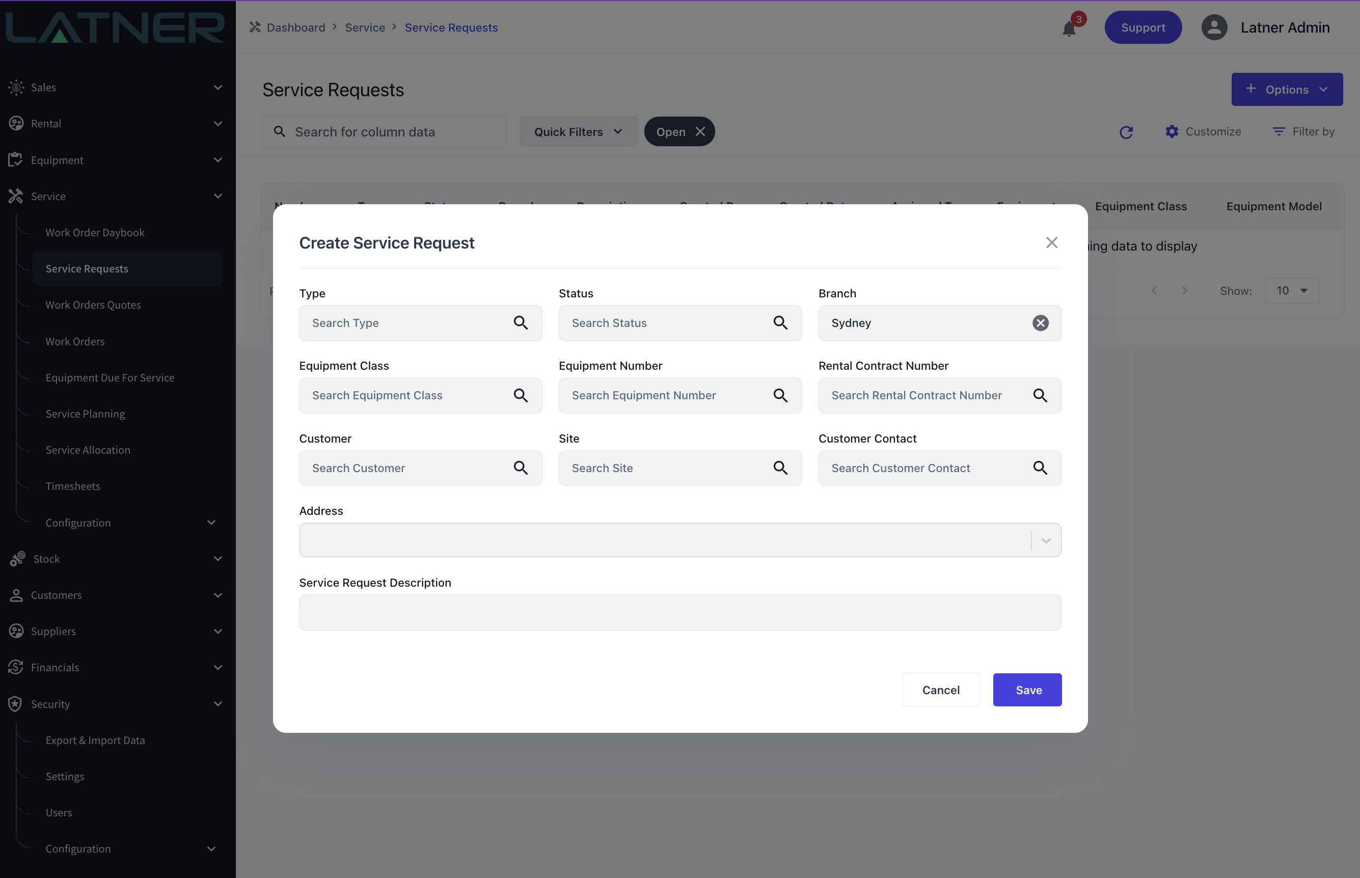This screenshot has height=878, width=1360.
Task: Click the search icon in Site field
Action: [780, 468]
